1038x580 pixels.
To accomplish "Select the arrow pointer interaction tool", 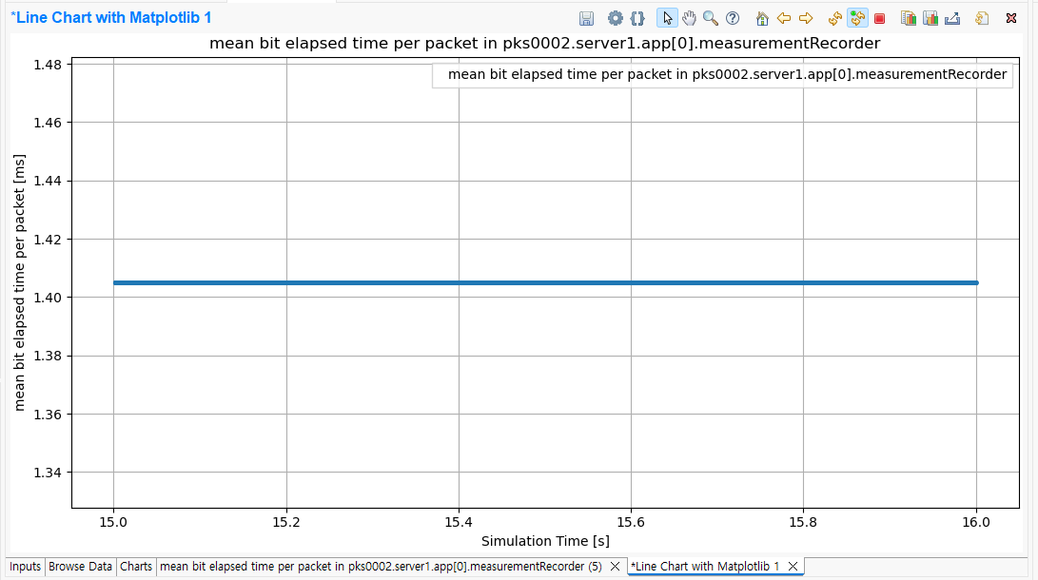I will click(667, 18).
